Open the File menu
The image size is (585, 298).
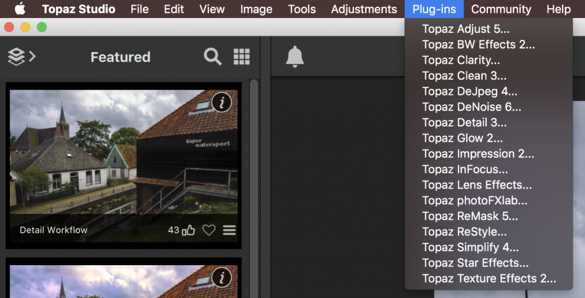[x=140, y=9]
